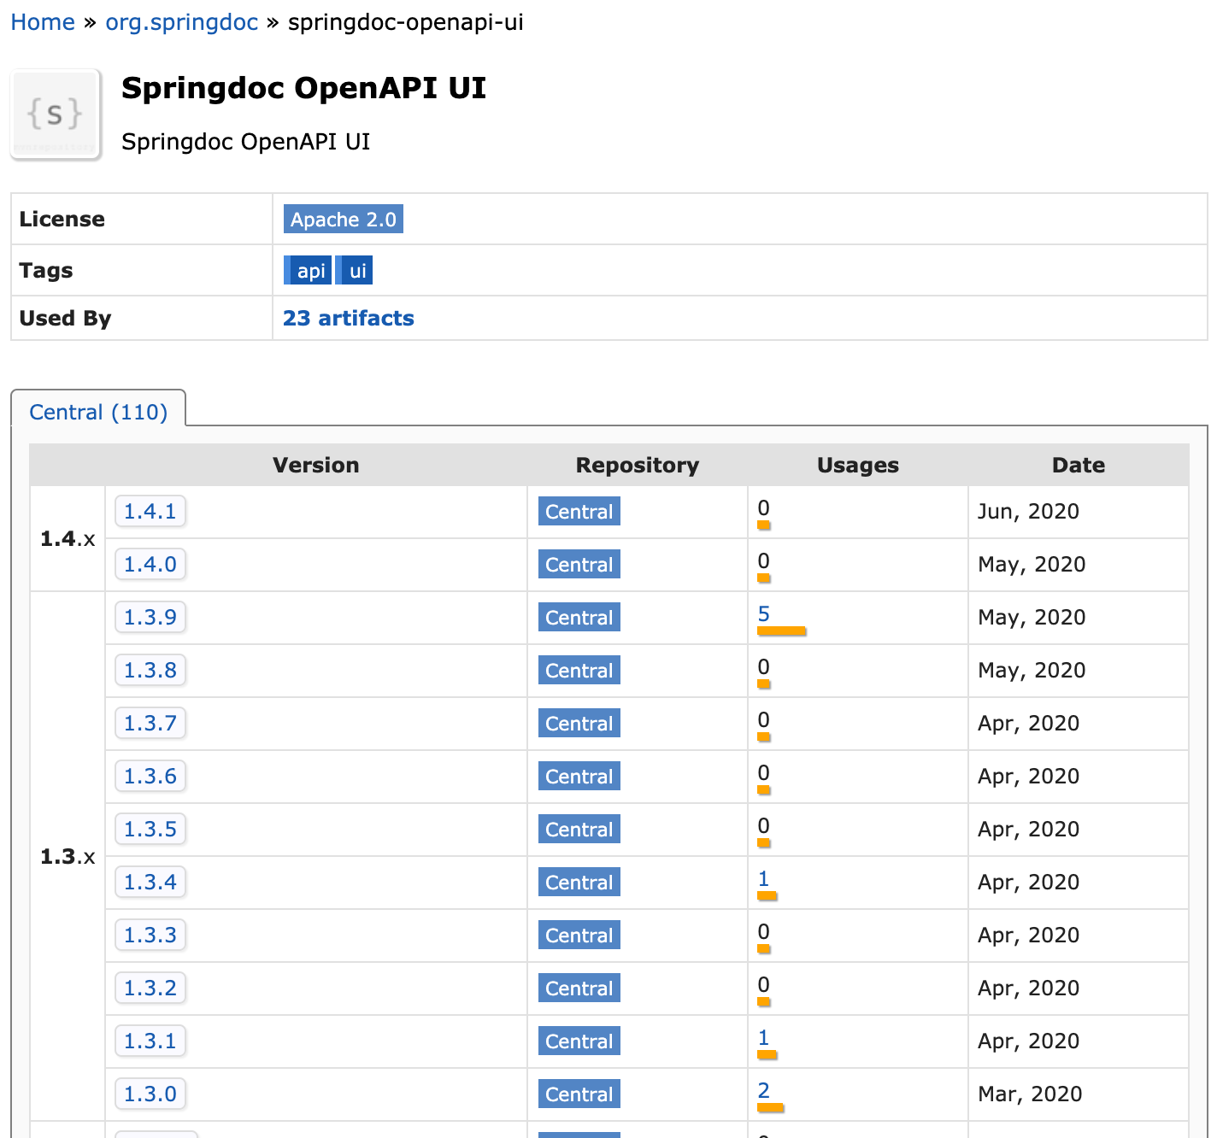Click Central repository badge for 1.3.2
This screenshot has width=1217, height=1138.
pyautogui.click(x=579, y=988)
